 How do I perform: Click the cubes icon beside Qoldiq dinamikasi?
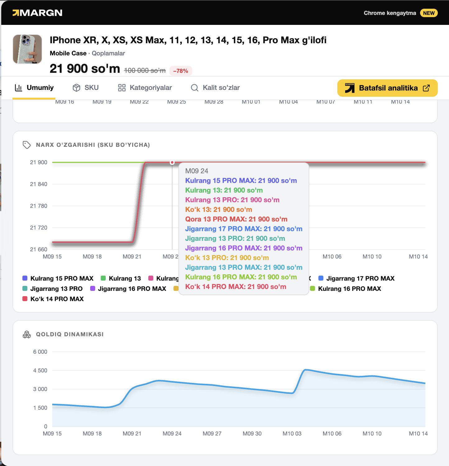pyautogui.click(x=27, y=334)
